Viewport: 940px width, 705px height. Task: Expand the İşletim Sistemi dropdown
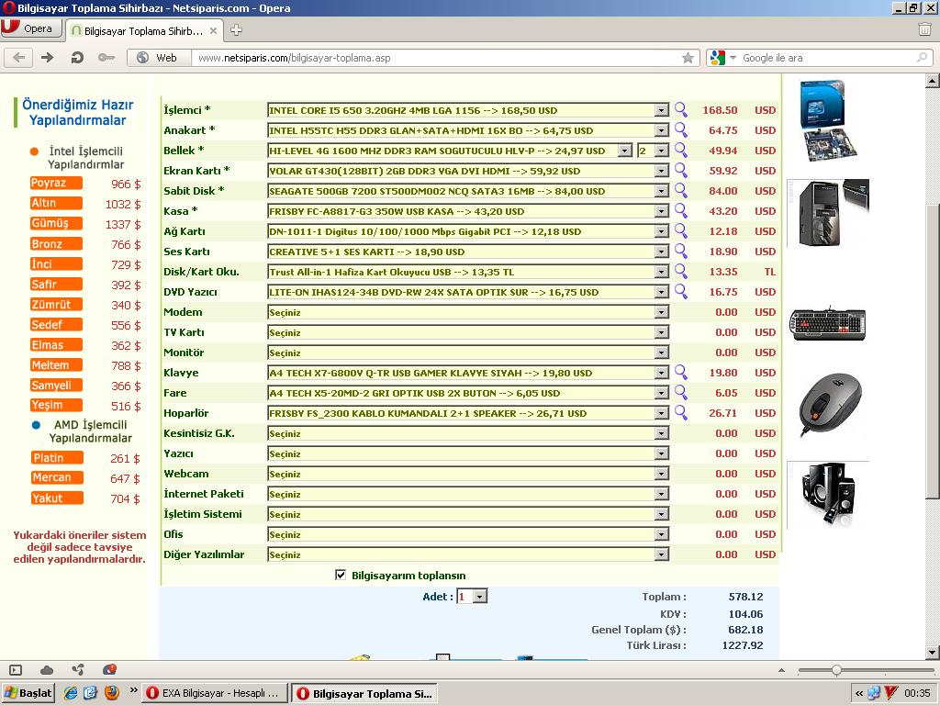tap(661, 514)
